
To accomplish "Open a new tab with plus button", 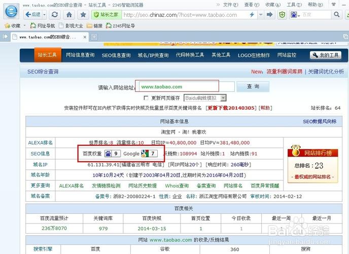I will click(x=94, y=37).
